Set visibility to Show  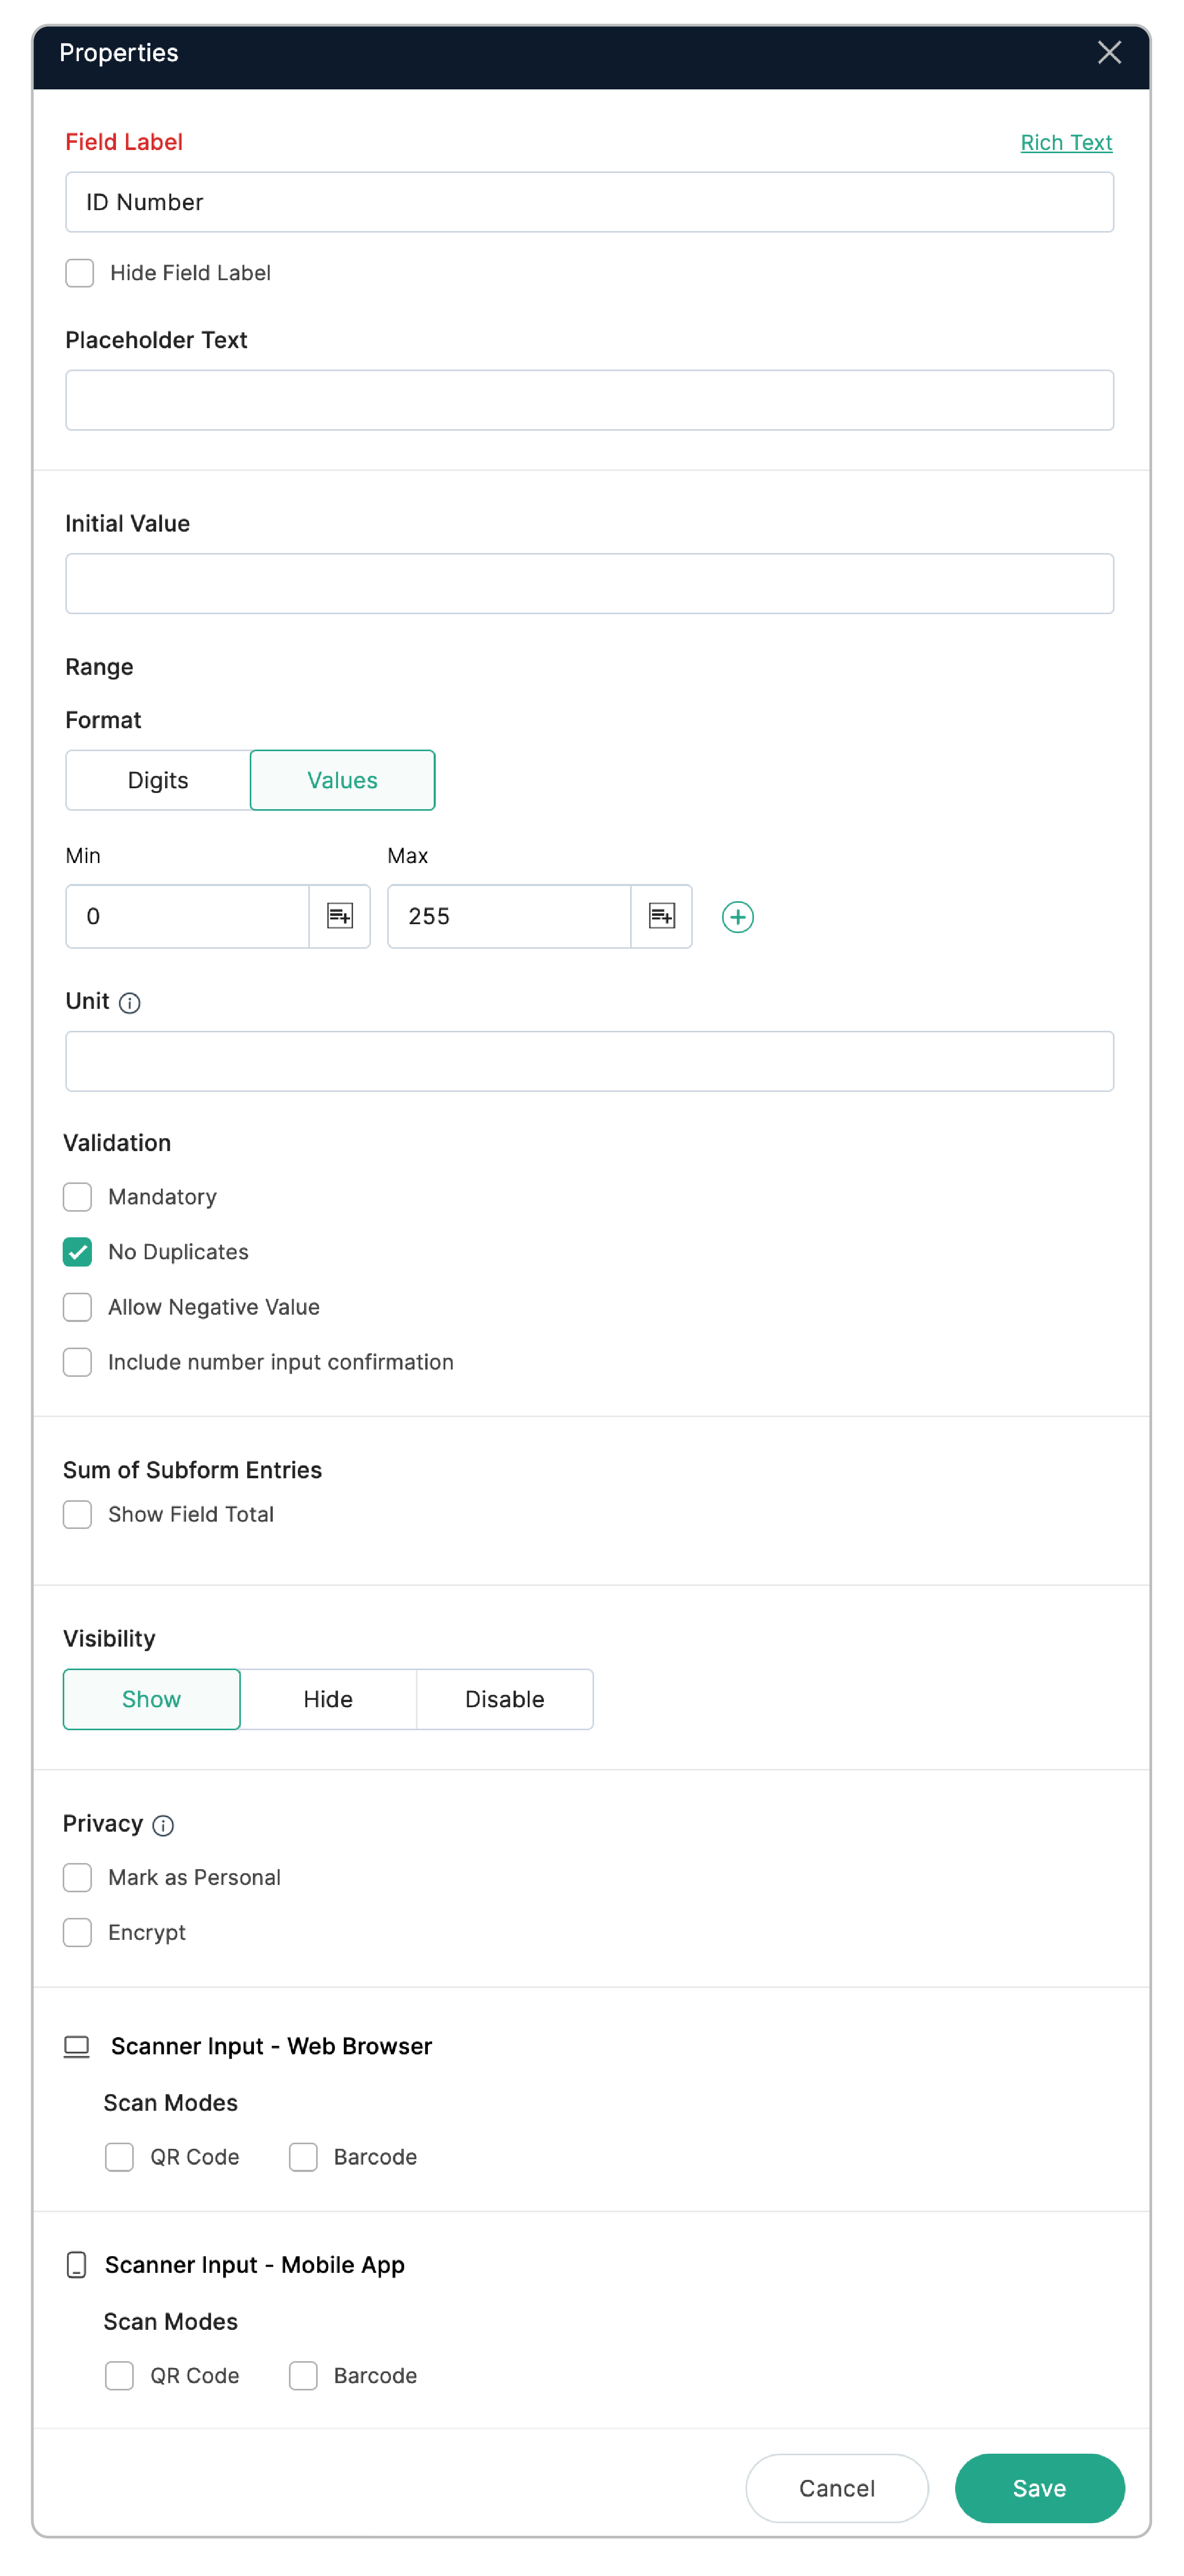point(152,1699)
